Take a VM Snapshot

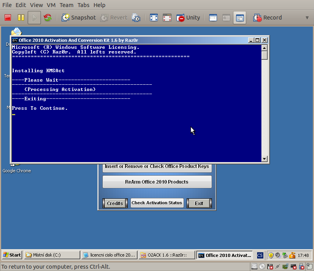pyautogui.click(x=79, y=18)
